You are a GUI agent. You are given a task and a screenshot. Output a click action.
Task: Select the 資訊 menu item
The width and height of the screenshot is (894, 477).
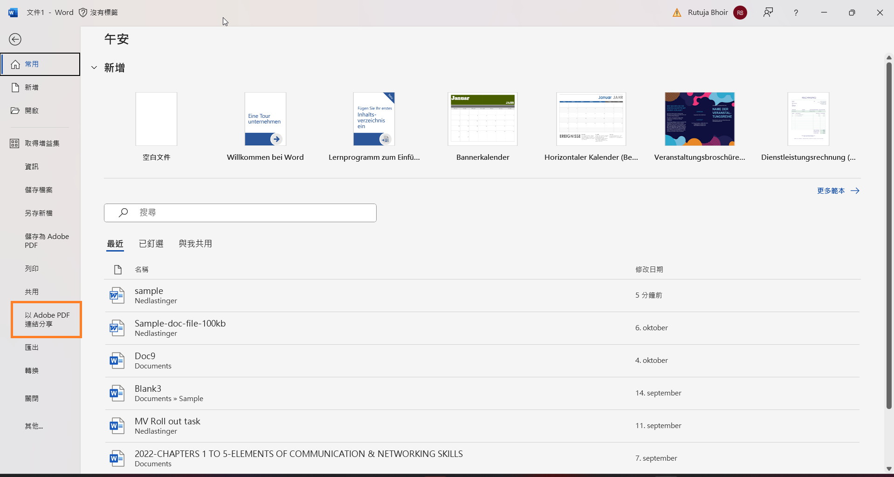32,167
